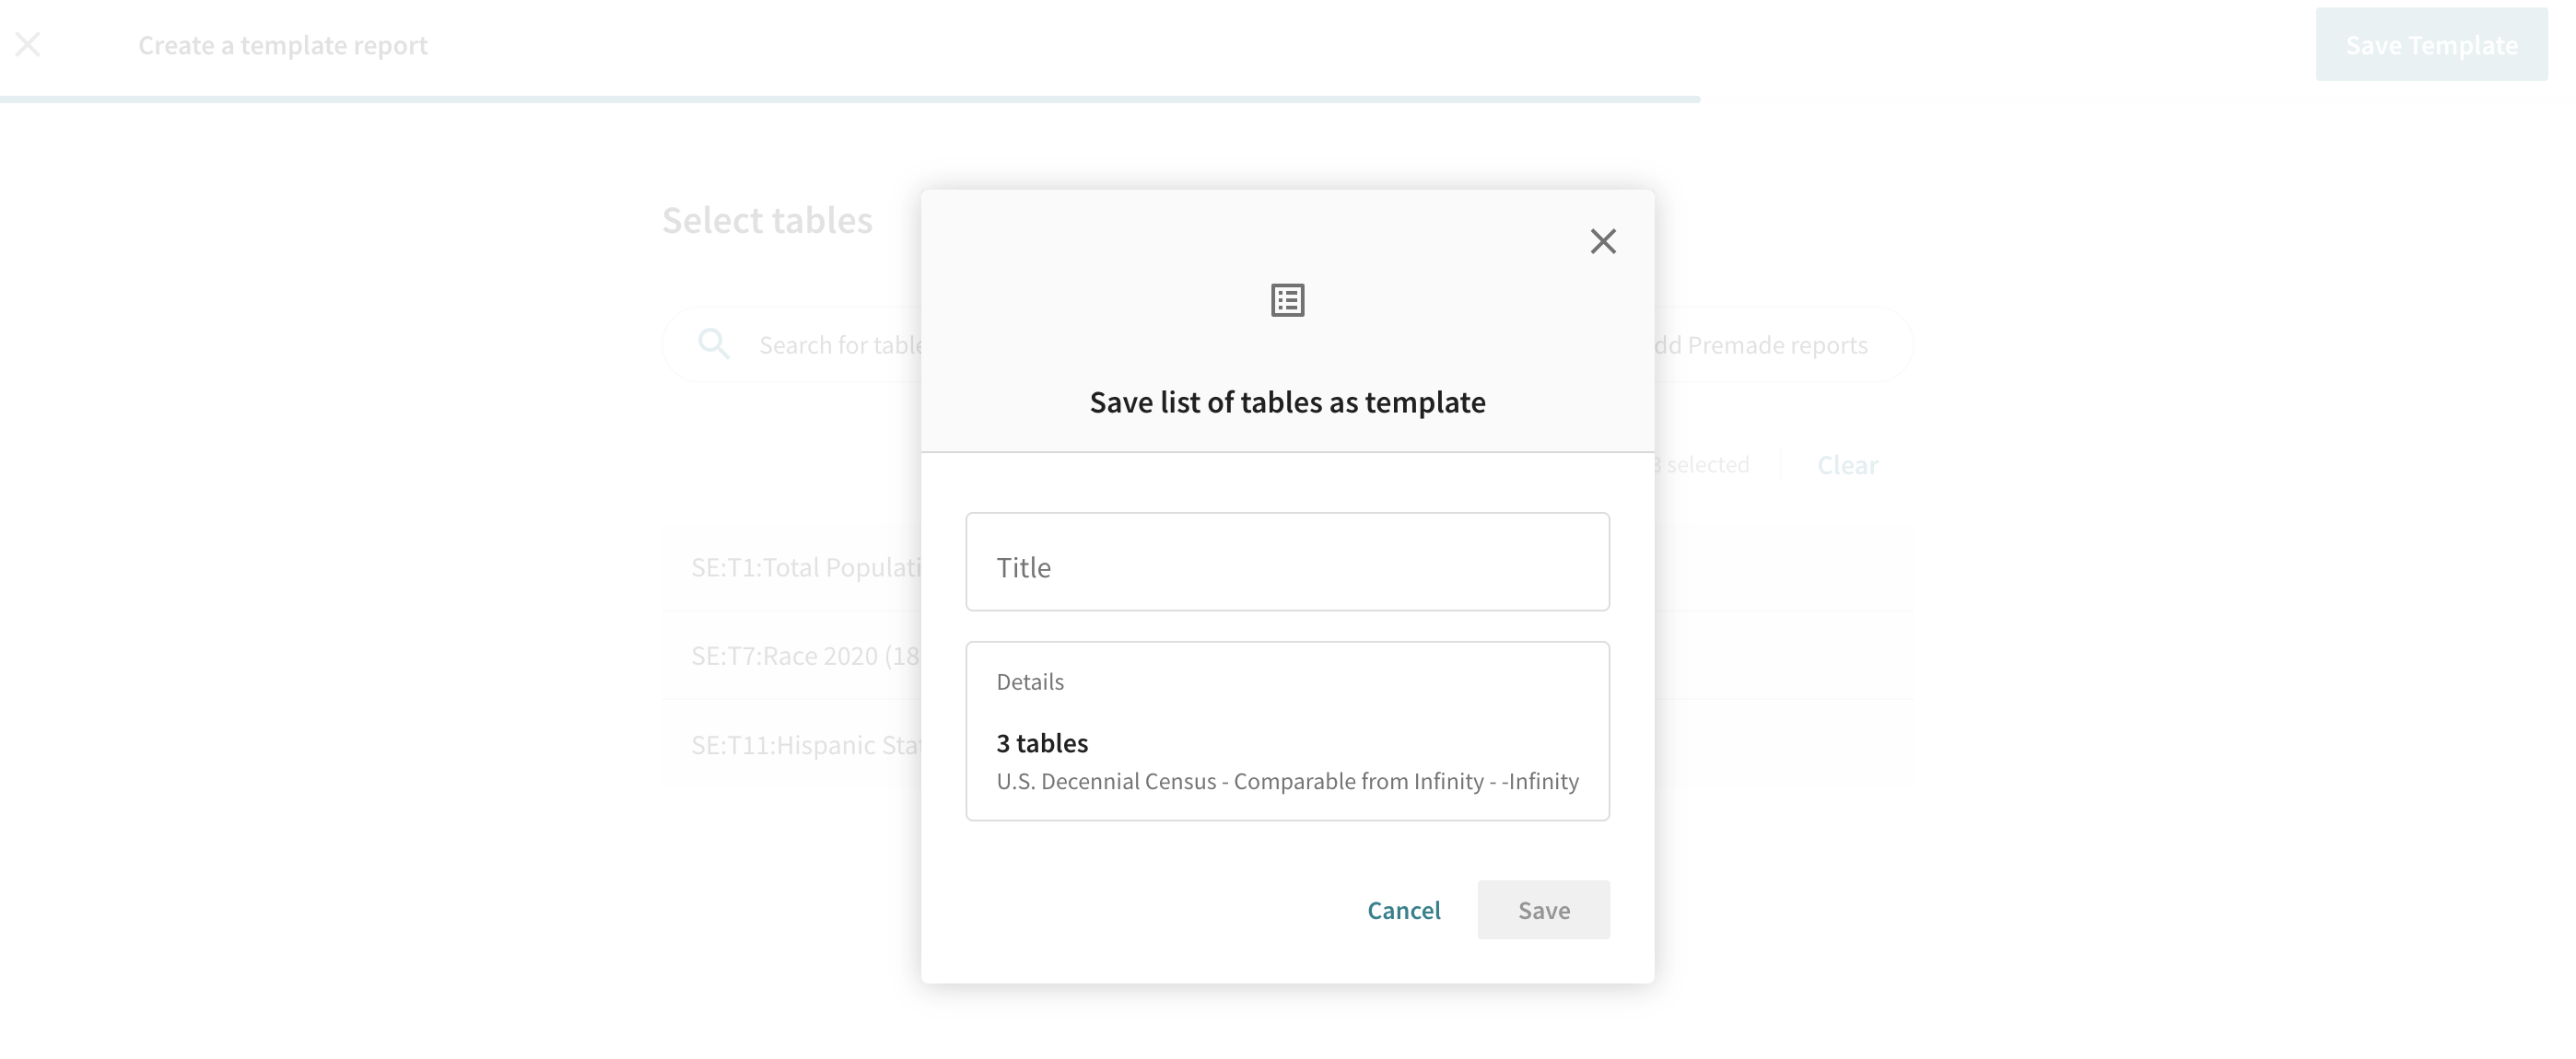Focus the Search for tables field
The image size is (2576, 1059).
pyautogui.click(x=840, y=345)
